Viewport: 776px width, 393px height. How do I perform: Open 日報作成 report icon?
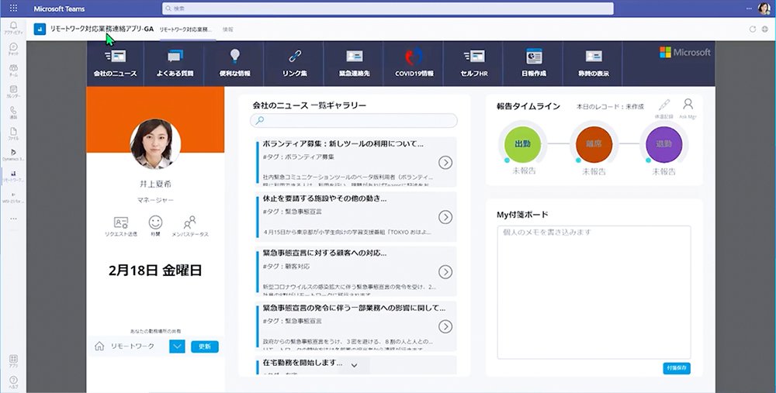(534, 57)
